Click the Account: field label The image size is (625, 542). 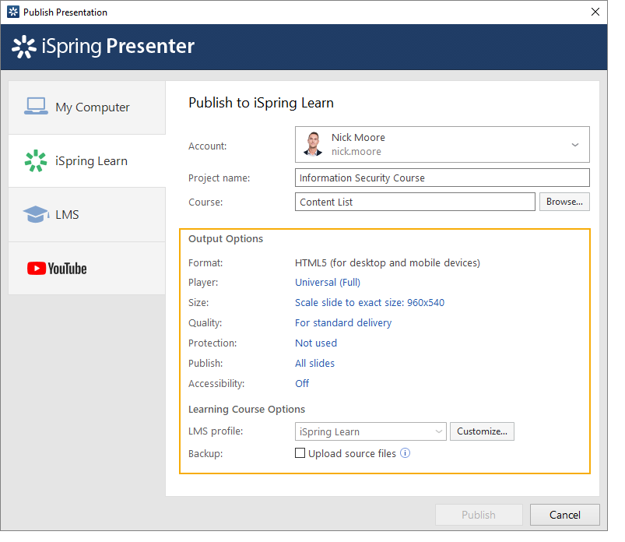pos(207,146)
